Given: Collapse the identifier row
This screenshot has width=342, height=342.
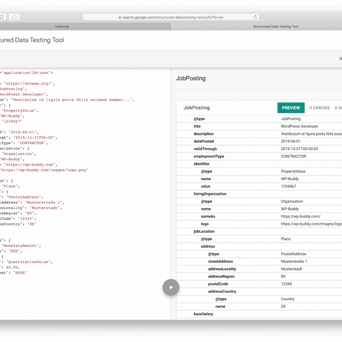Looking at the screenshot, I should (259, 164).
